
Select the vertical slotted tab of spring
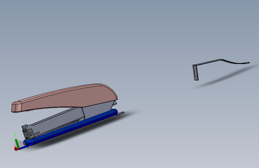[196, 73]
